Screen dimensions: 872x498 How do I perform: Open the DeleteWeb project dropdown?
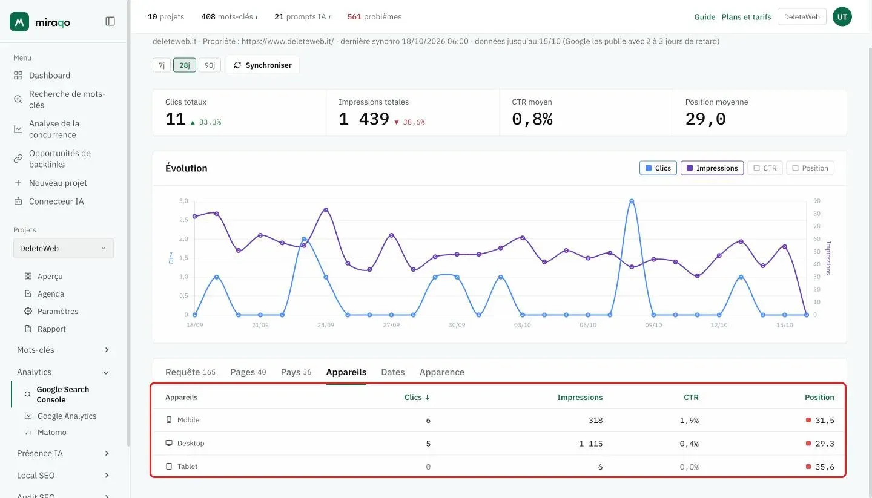(64, 248)
